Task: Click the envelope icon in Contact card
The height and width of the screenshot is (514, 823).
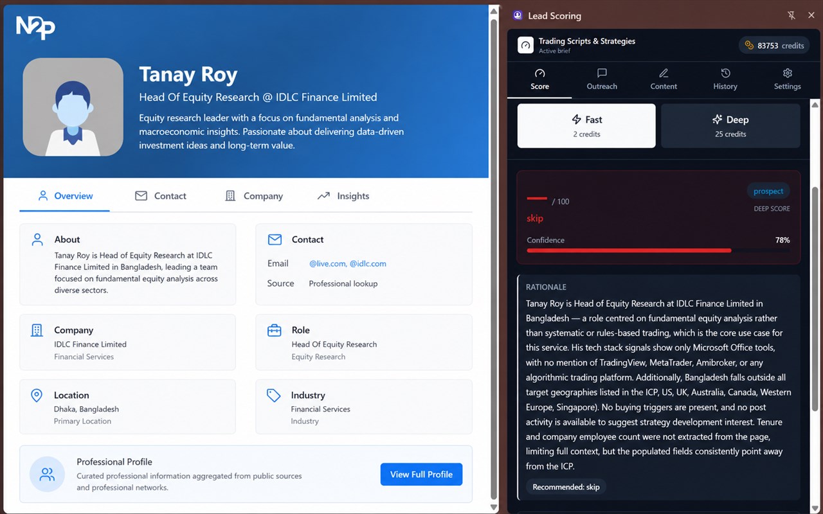Action: click(x=275, y=240)
